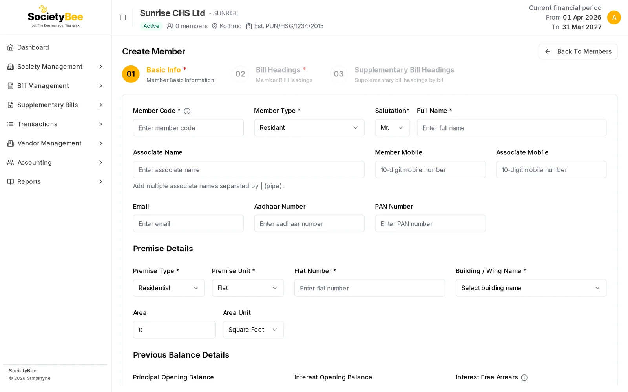The image size is (628, 392).
Task: Open the Accounting menu item
Action: [x=55, y=162]
